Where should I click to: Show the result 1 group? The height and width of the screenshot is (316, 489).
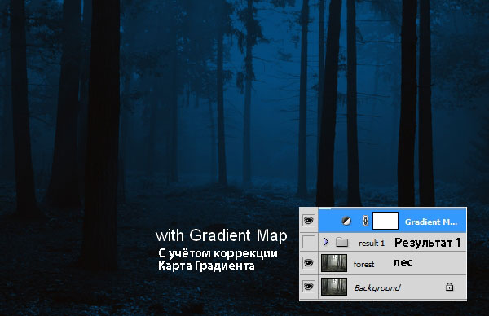308,242
